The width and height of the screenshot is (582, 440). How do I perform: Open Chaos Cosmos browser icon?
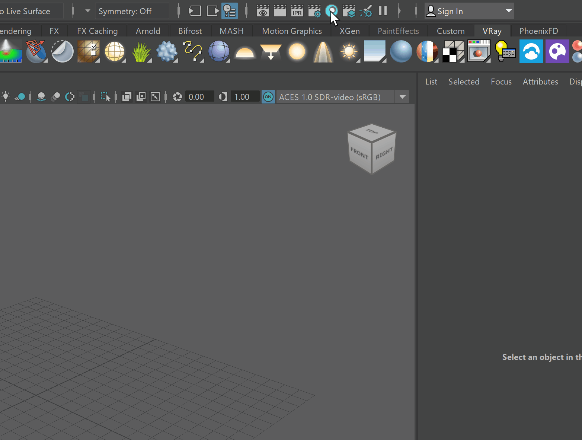pos(557,51)
